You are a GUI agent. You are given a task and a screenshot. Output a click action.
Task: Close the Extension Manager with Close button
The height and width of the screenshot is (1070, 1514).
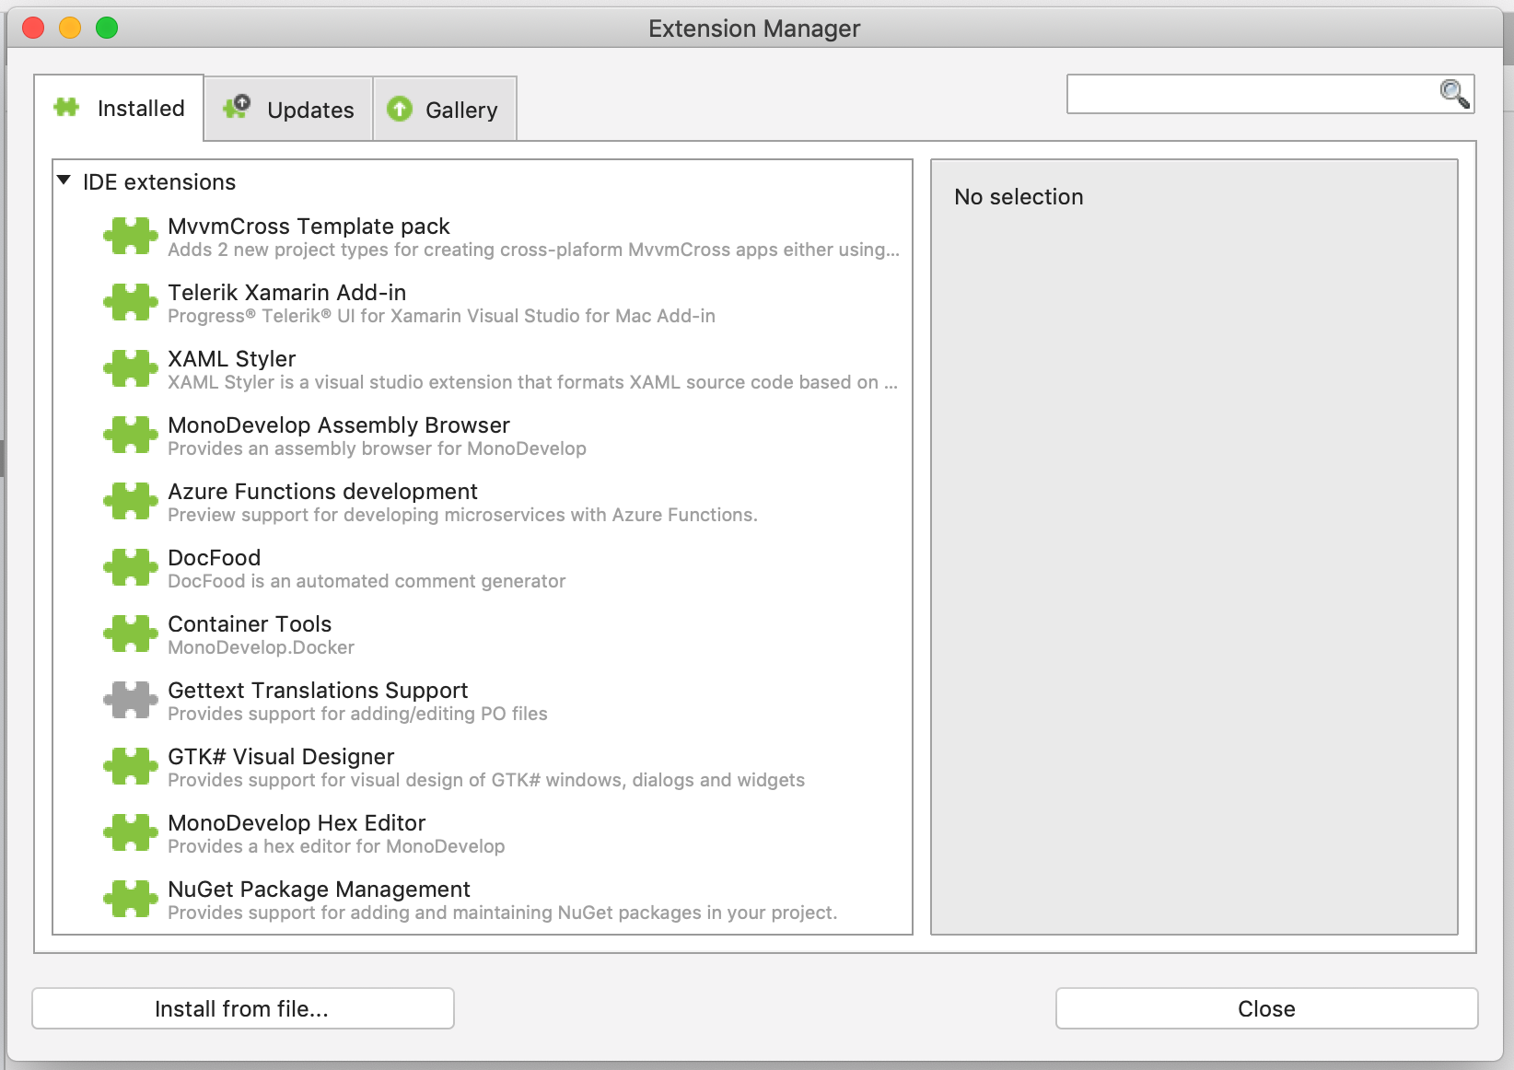1266,1008
